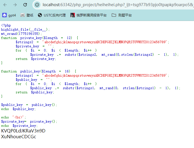Click the echo '<br>' code line

click(x=14, y=117)
